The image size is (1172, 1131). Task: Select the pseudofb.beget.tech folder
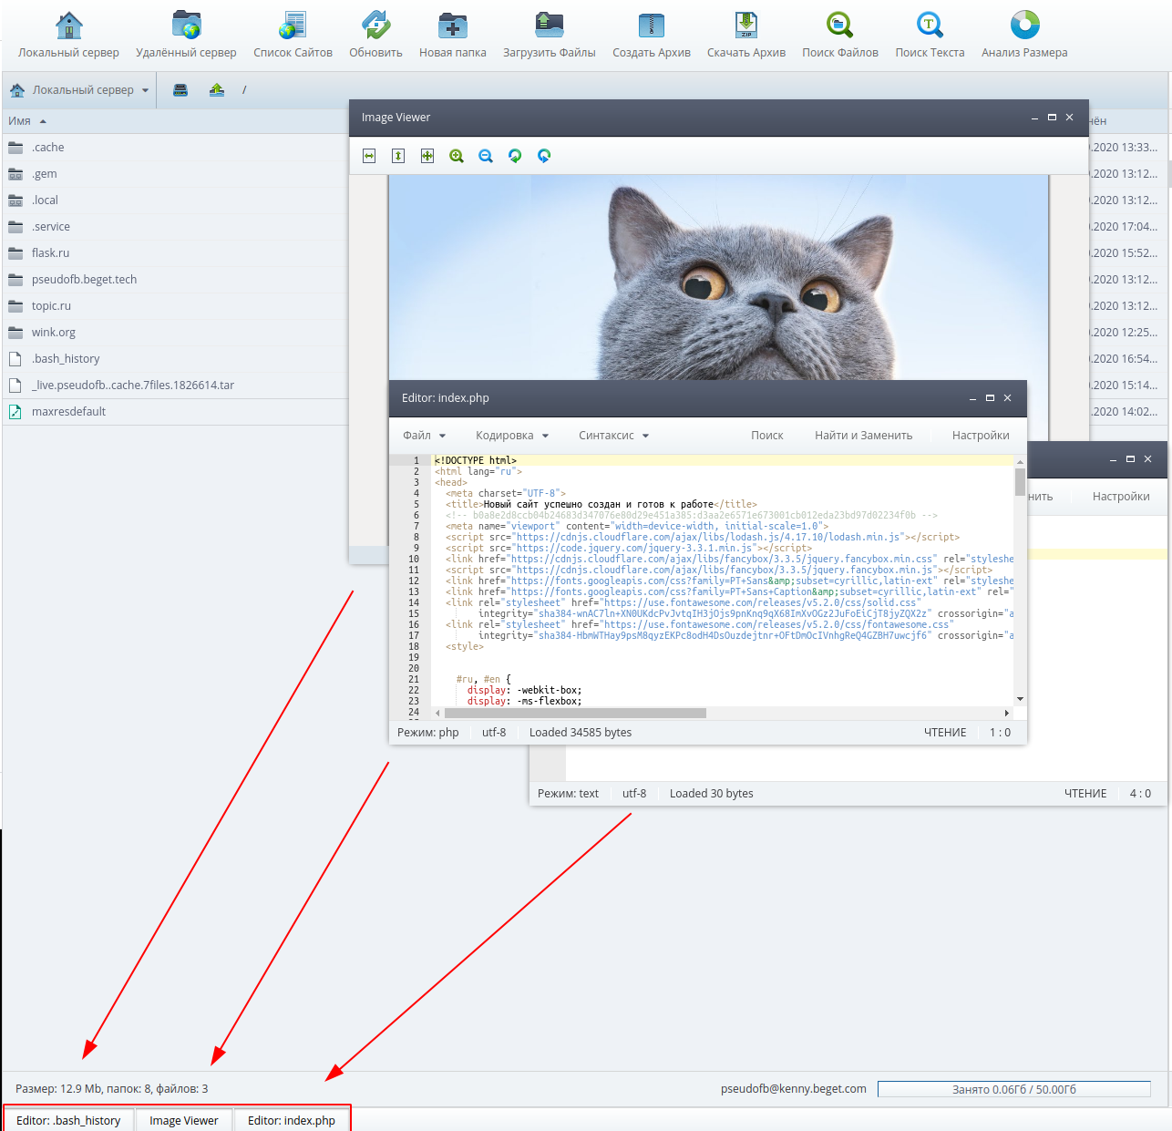(x=84, y=280)
